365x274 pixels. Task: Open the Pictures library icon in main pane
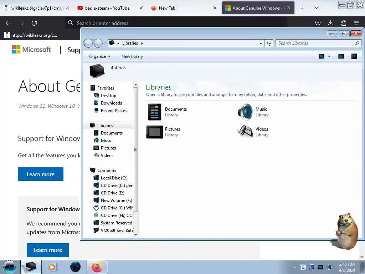(x=155, y=132)
